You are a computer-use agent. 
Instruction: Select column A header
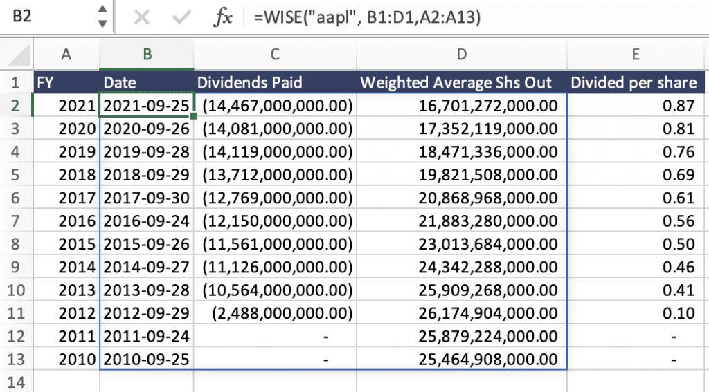[66, 55]
